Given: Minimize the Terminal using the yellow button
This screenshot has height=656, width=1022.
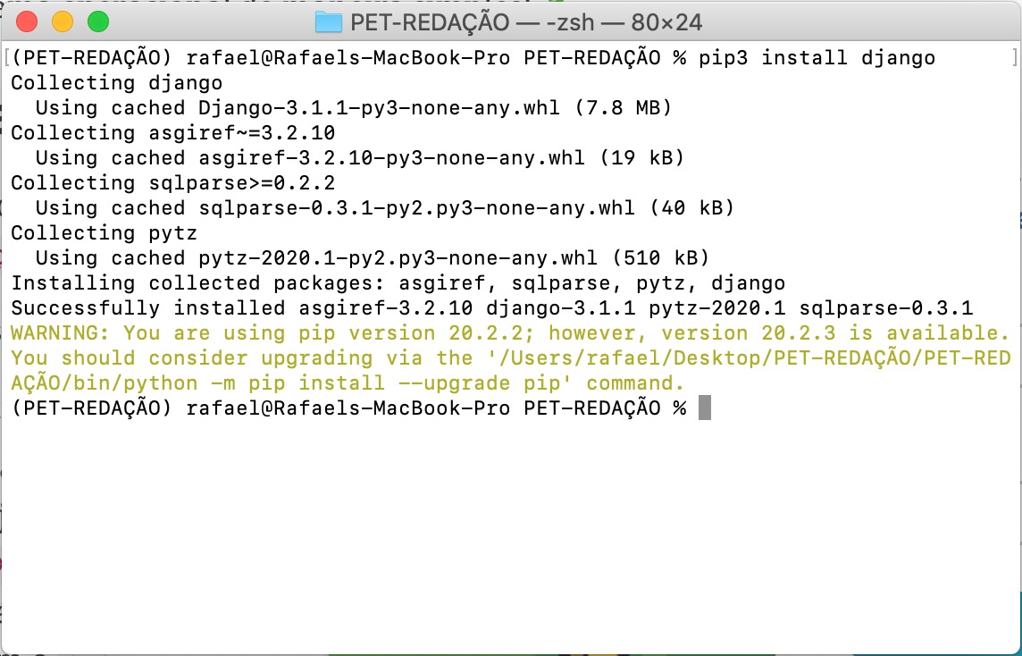Looking at the screenshot, I should click(63, 21).
